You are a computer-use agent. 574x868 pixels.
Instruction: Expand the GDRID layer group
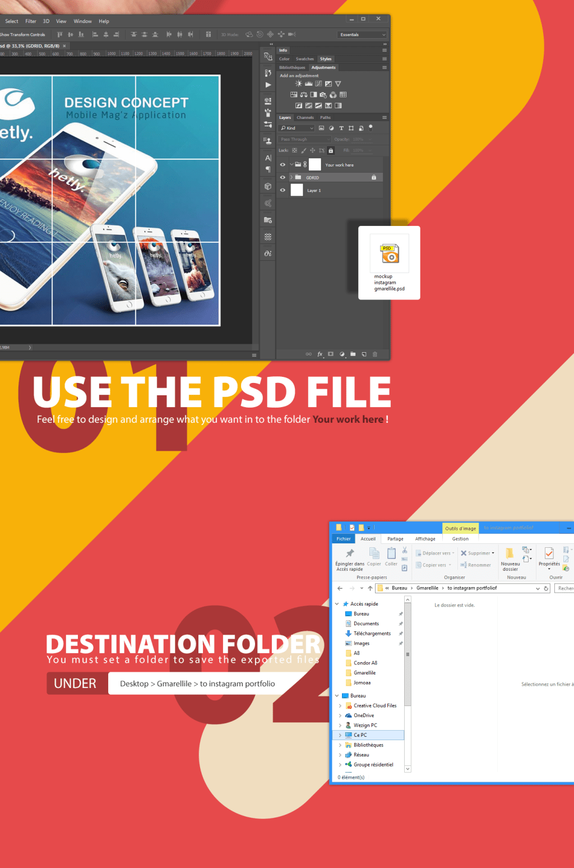tap(291, 177)
